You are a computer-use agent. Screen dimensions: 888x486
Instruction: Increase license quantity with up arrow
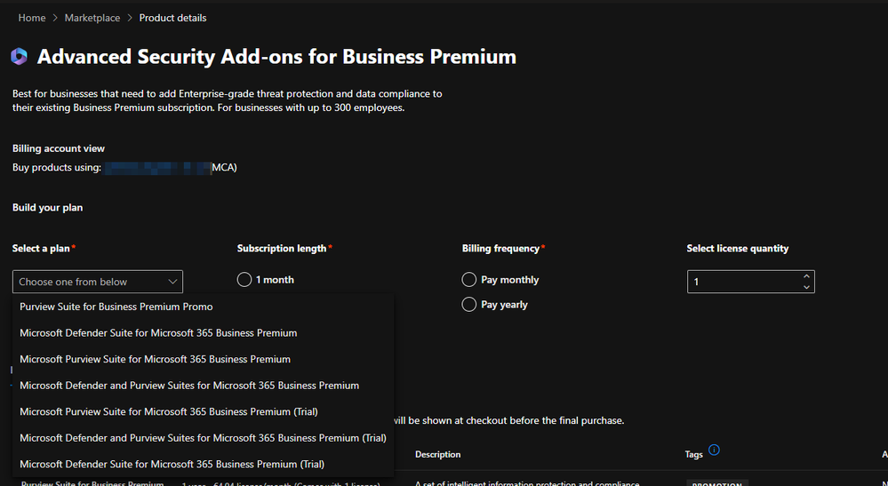point(806,276)
